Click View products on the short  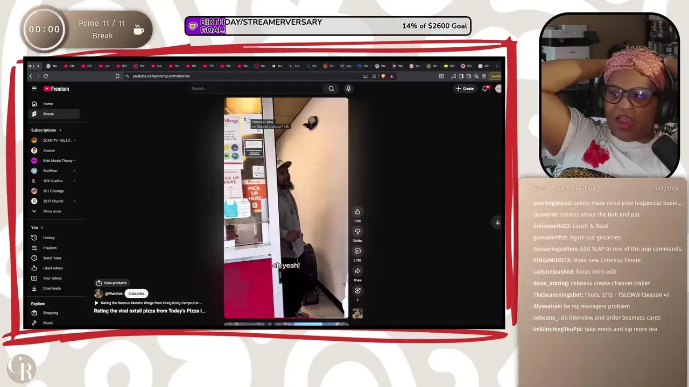(x=111, y=283)
